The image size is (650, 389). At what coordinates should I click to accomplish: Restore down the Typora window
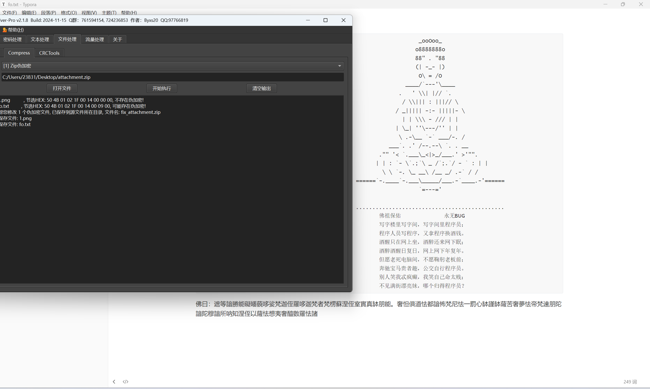[623, 4]
